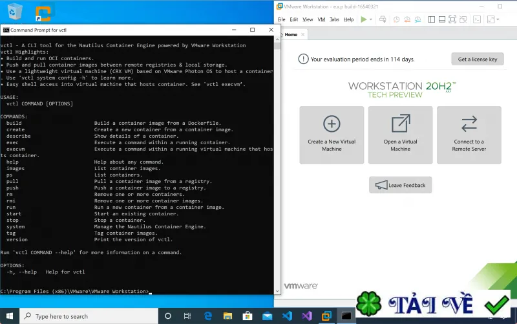Toggle the library sidebar view icon
Screen dimensions: 517x324
coord(431,19)
